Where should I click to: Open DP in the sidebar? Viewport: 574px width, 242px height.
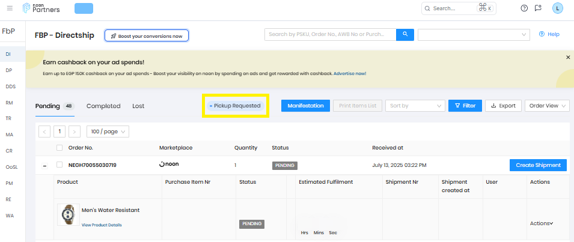coord(9,70)
